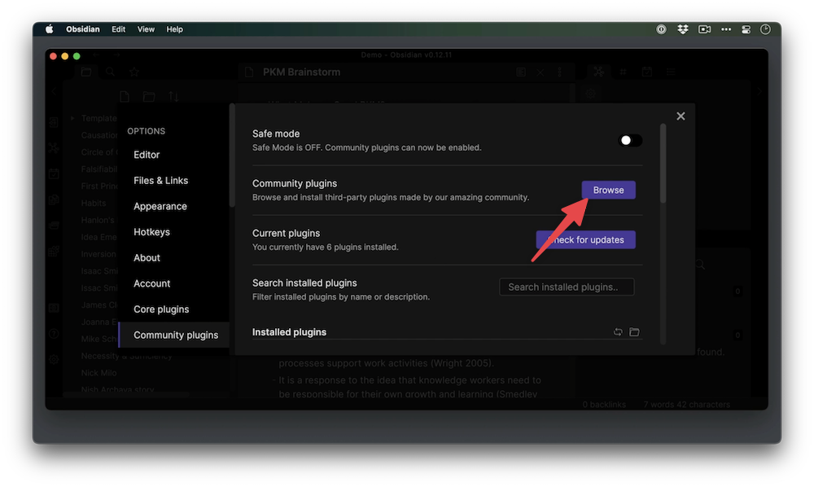Open the Files & Links settings tab
The image size is (814, 487).
pos(160,181)
